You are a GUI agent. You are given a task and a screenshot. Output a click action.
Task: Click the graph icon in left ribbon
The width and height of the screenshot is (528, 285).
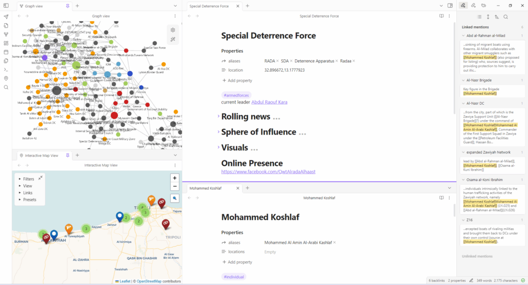6,35
